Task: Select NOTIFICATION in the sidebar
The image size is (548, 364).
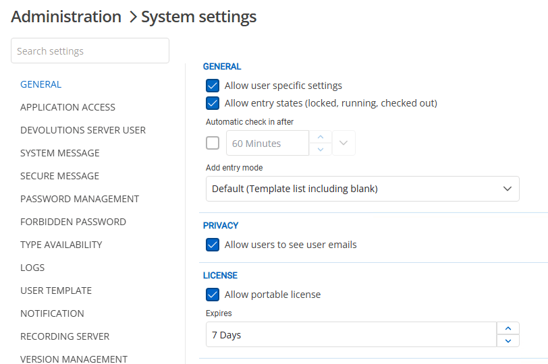Action: 52,313
